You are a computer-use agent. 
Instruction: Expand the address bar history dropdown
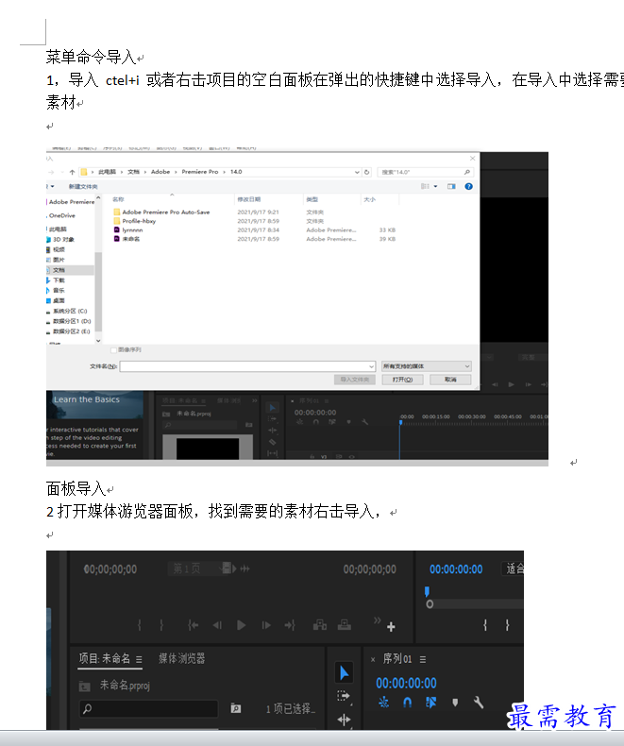(x=357, y=172)
